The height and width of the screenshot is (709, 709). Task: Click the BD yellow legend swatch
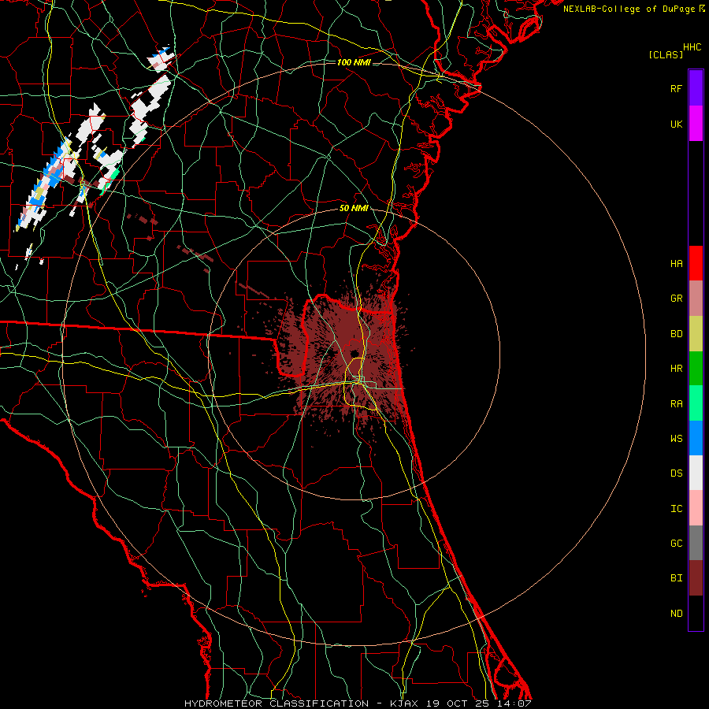pyautogui.click(x=696, y=334)
